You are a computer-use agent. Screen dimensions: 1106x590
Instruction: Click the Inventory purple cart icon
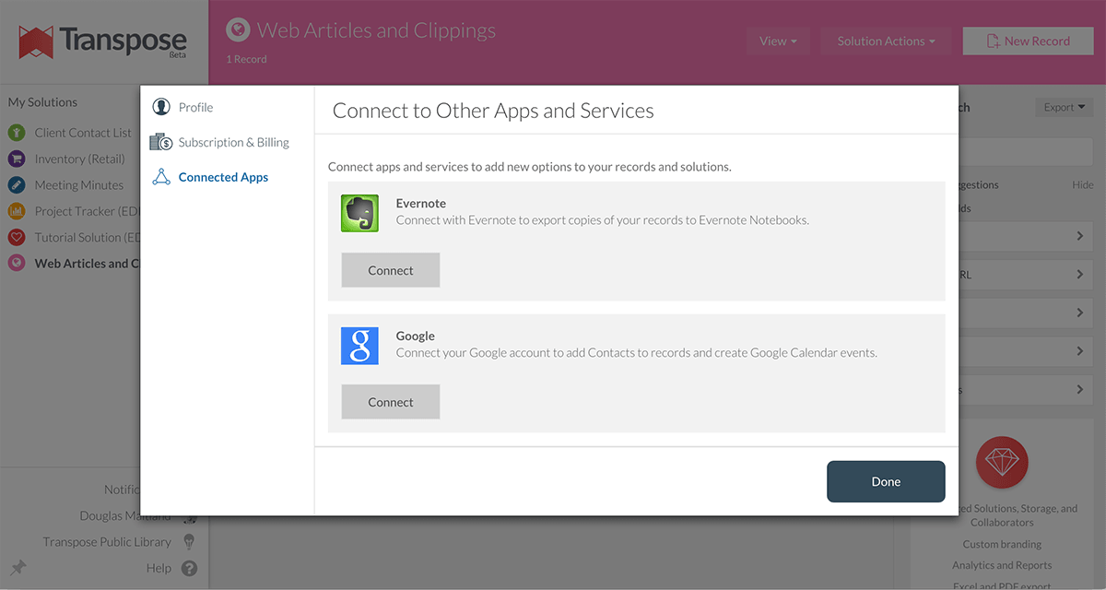17,159
